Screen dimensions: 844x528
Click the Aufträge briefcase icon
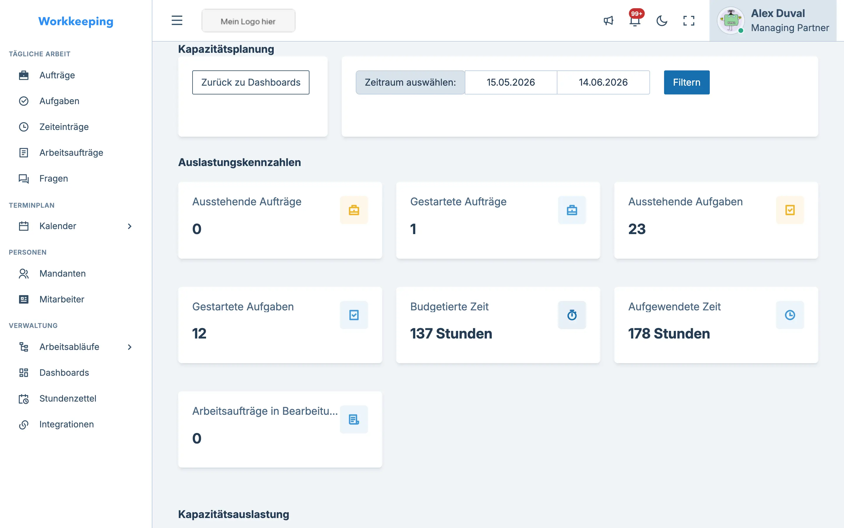(x=23, y=75)
